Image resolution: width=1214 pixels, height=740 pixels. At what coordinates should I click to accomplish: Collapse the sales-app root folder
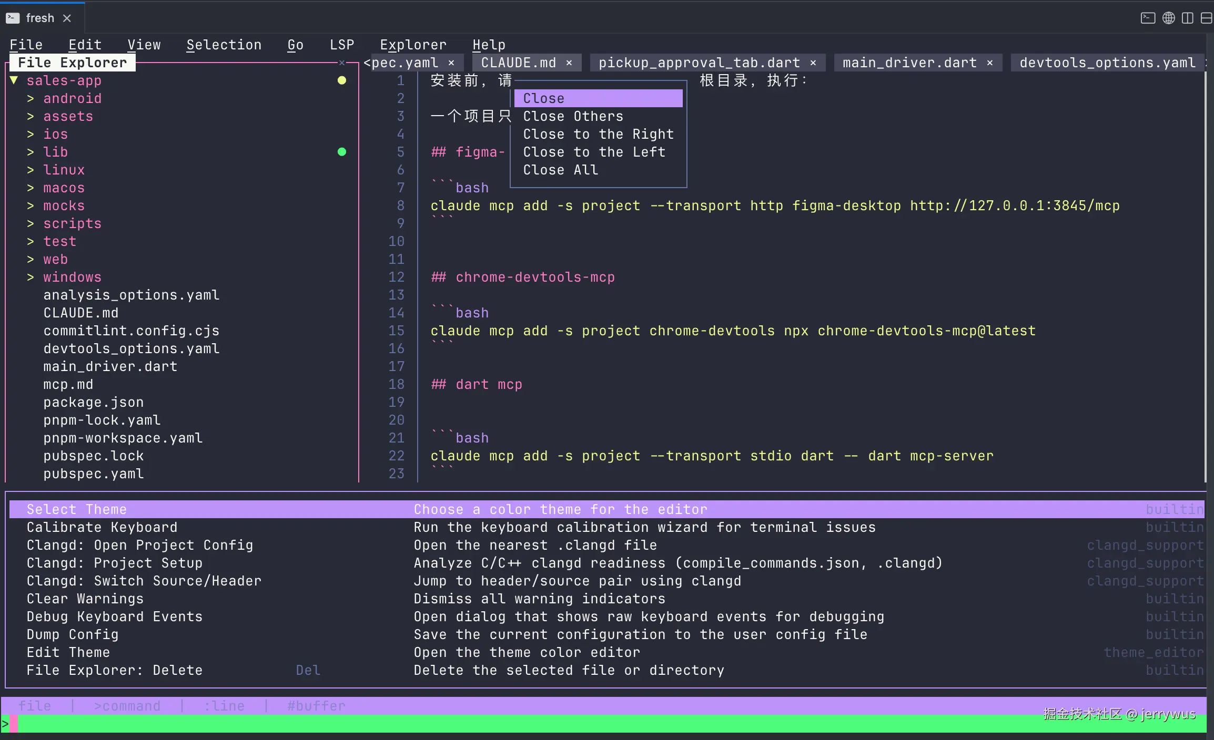point(14,80)
